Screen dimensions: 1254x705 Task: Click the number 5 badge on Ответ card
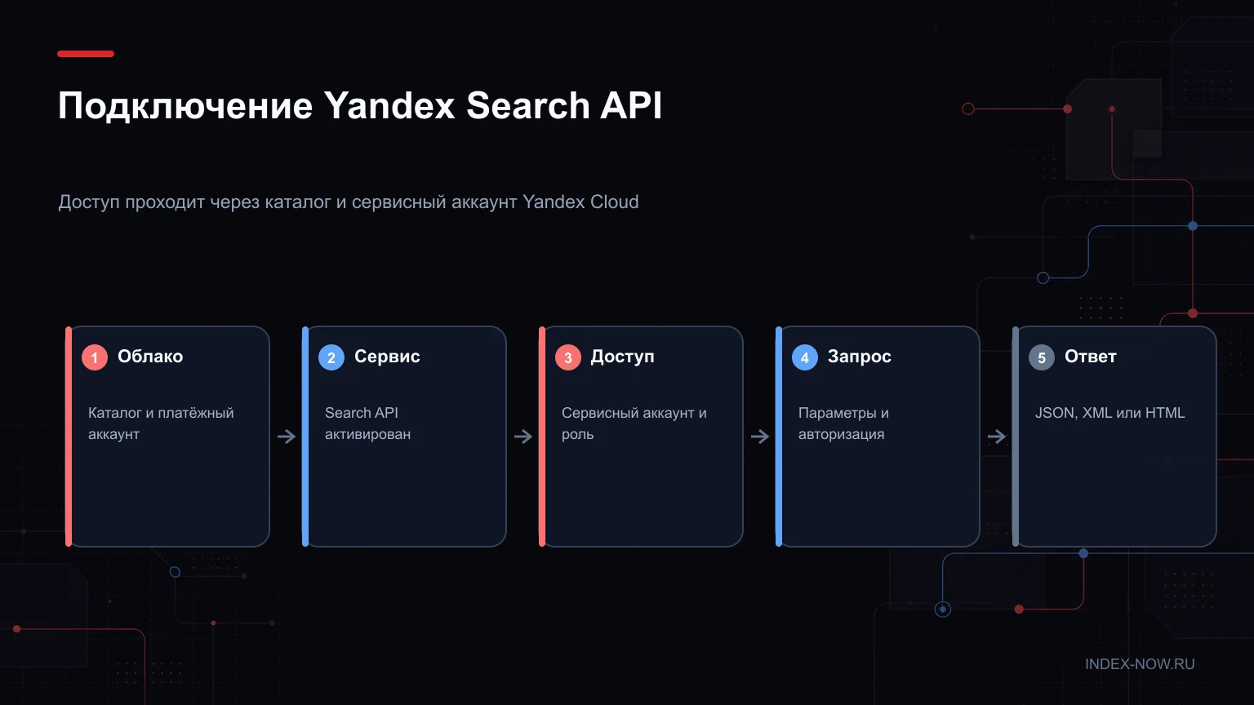pos(1042,357)
